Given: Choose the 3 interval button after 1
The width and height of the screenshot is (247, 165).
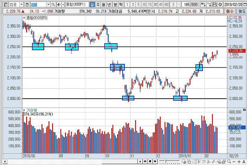Looking at the screenshot, I should point(133,4).
